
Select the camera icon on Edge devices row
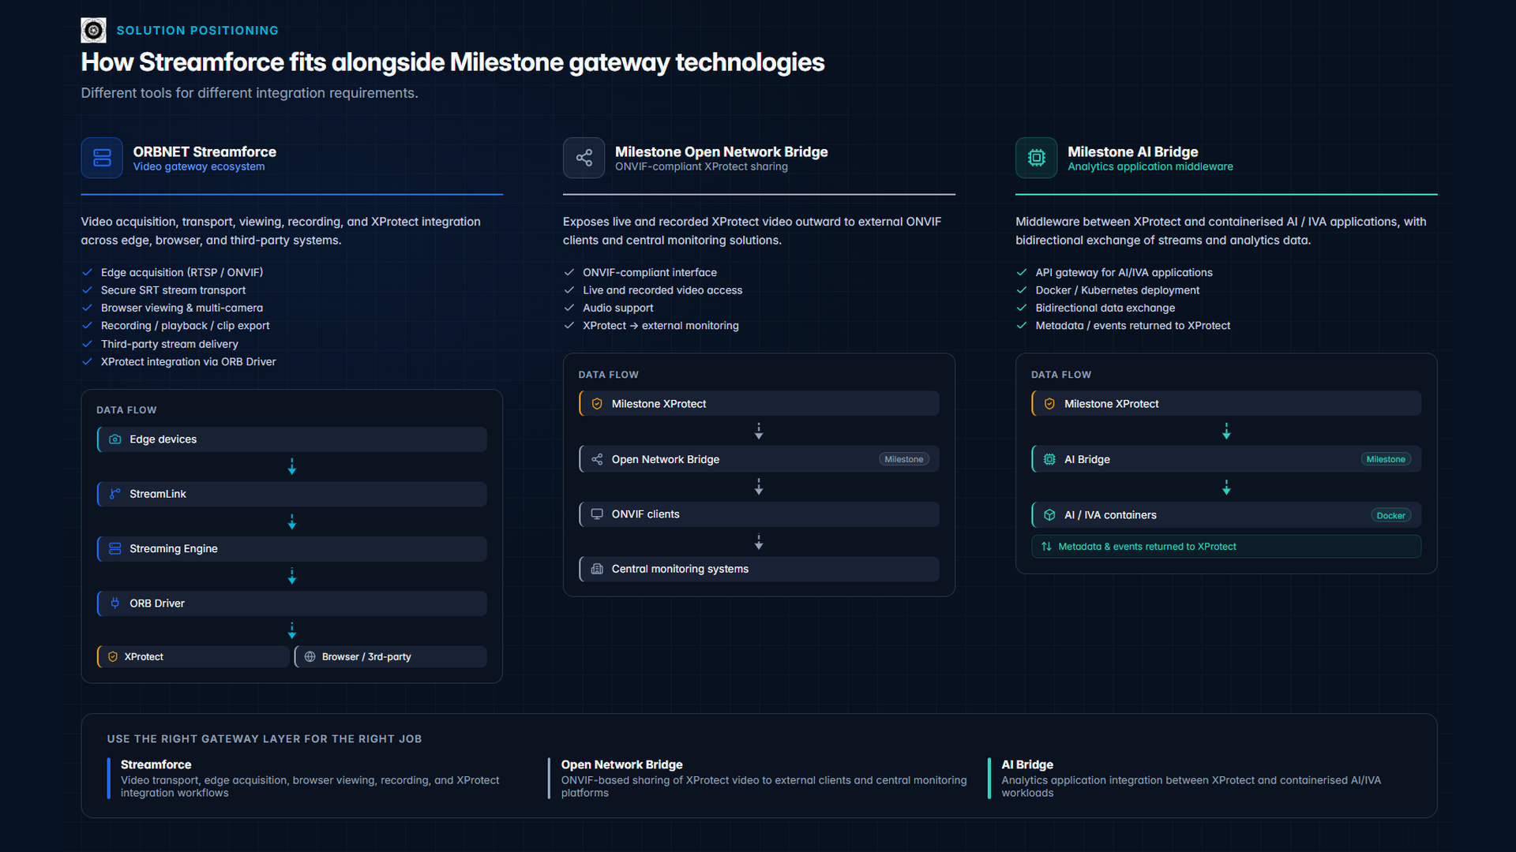click(x=115, y=439)
